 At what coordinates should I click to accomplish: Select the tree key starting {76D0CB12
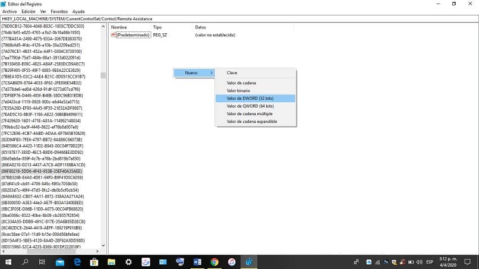click(43, 26)
